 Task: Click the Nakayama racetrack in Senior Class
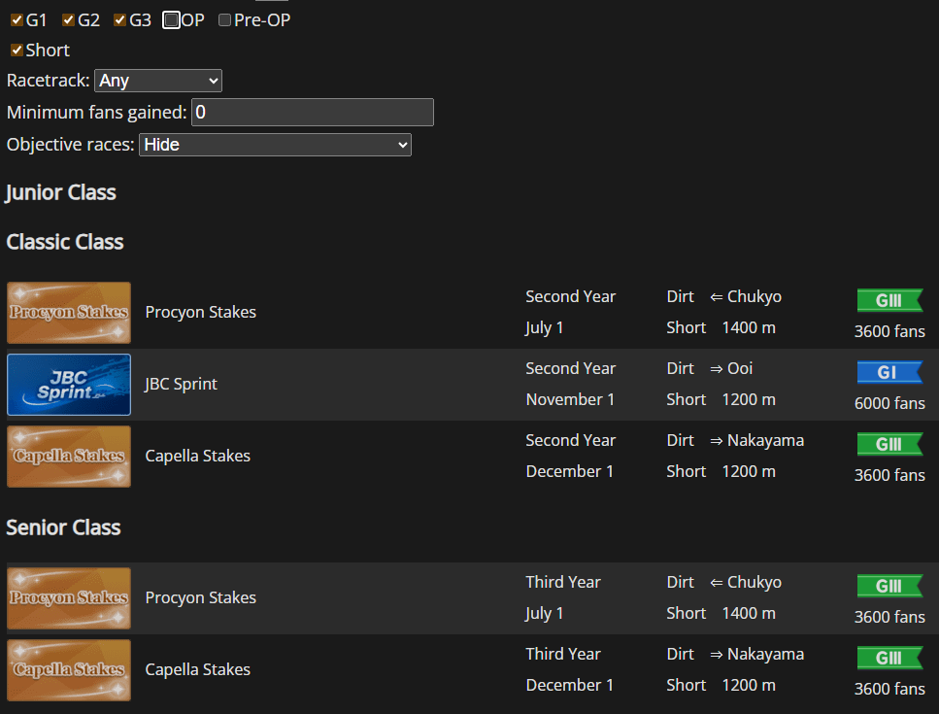pos(765,655)
